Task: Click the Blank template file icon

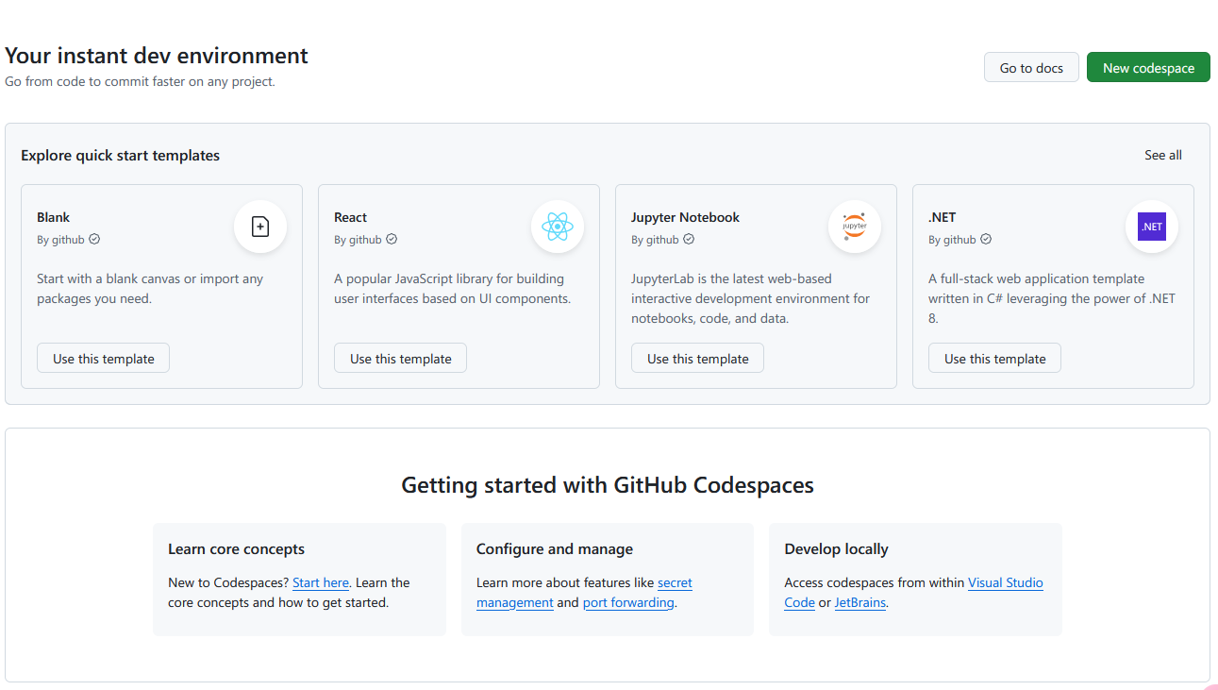Action: [x=260, y=227]
